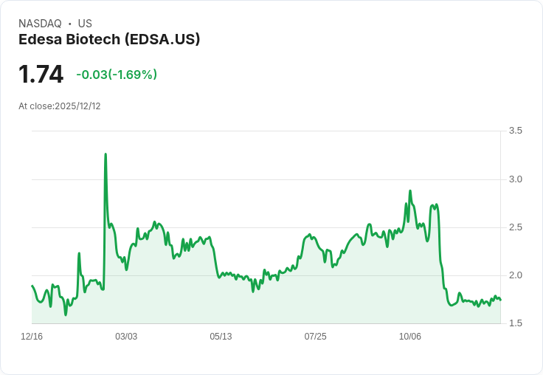The image size is (543, 375).
Task: Click the chart line's rightmost end point
Action: (x=500, y=299)
